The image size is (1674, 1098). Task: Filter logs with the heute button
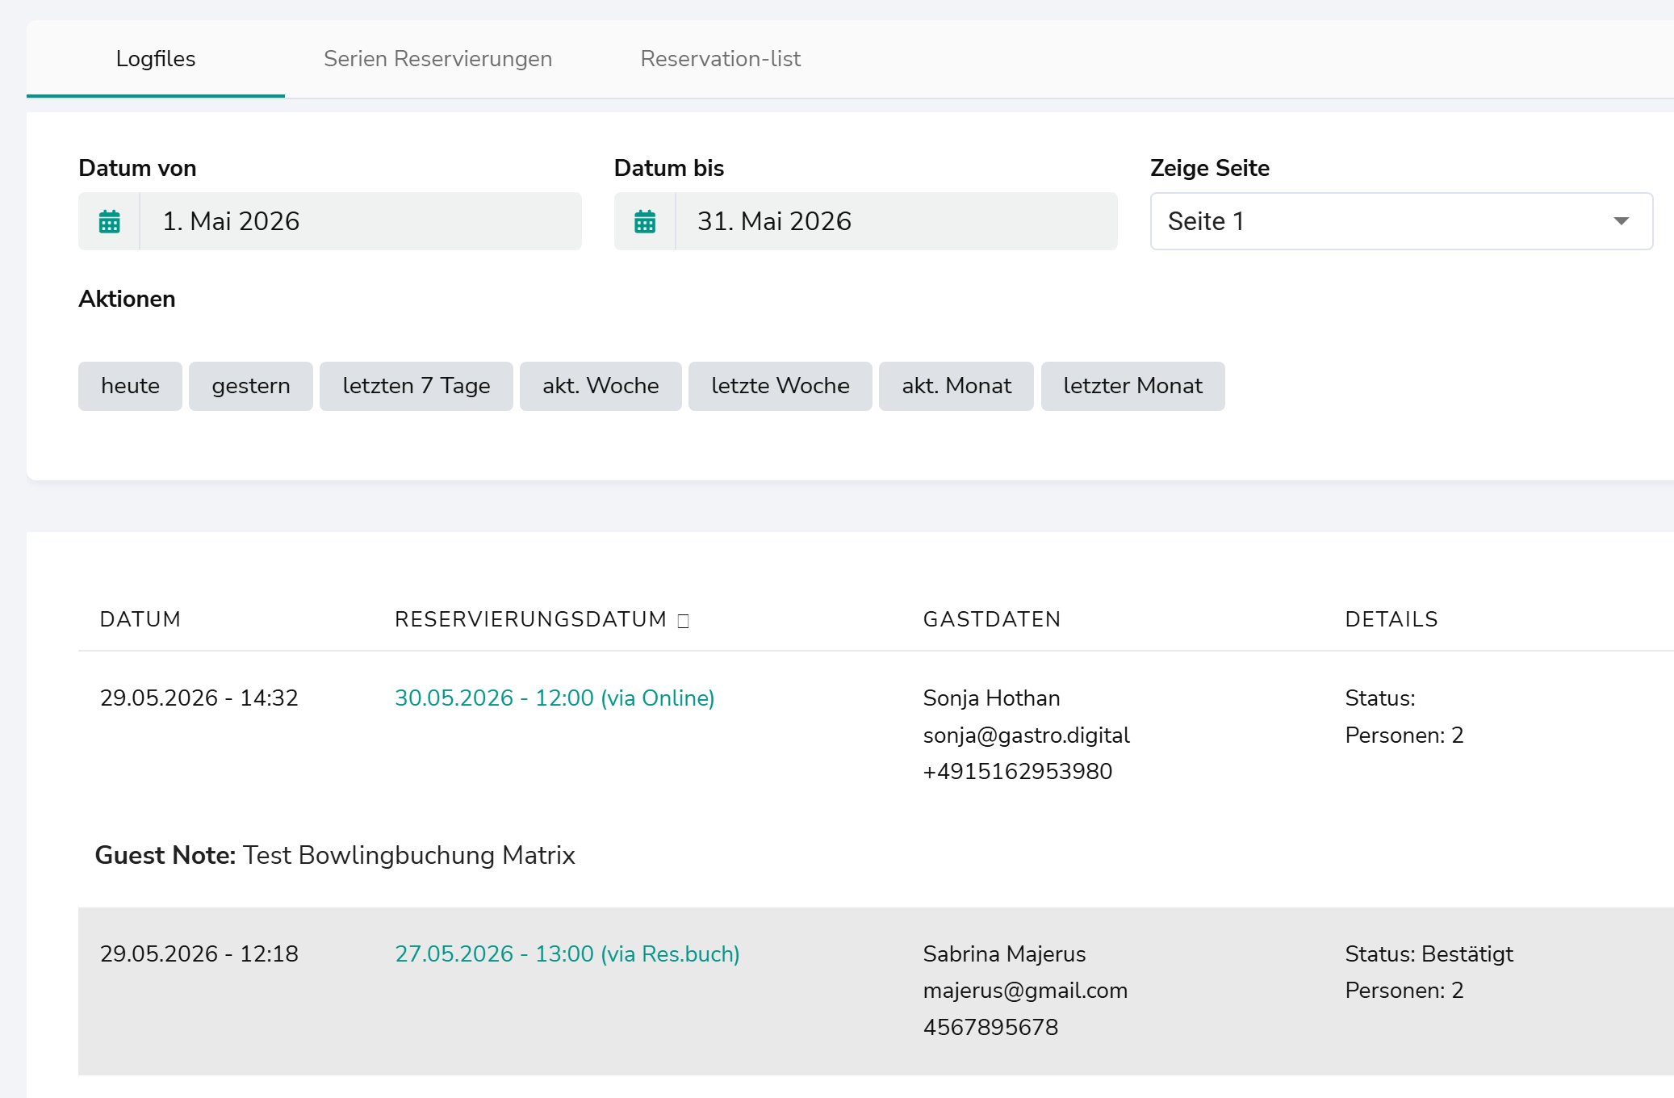coord(130,386)
